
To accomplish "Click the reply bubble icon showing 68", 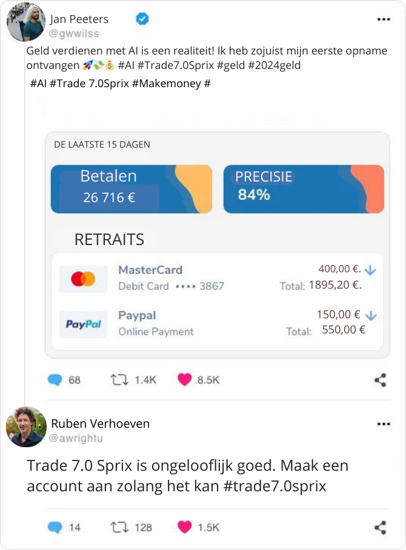I will 55,380.
